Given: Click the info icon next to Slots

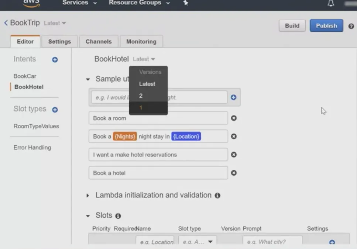Looking at the screenshot, I should pos(118,215).
